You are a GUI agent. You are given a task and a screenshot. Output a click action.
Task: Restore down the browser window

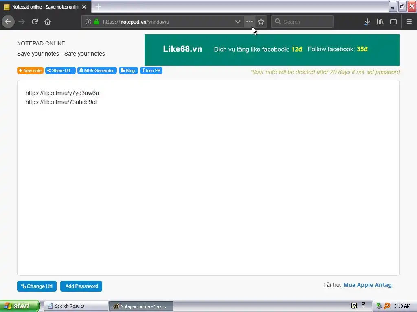pyautogui.click(x=402, y=6)
